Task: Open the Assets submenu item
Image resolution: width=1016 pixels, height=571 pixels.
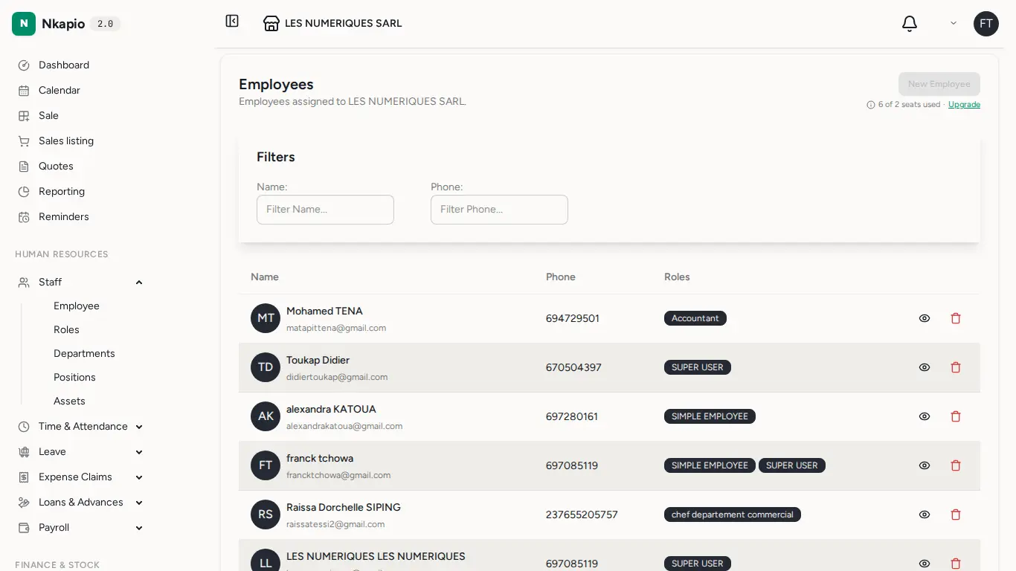Action: pos(69,401)
